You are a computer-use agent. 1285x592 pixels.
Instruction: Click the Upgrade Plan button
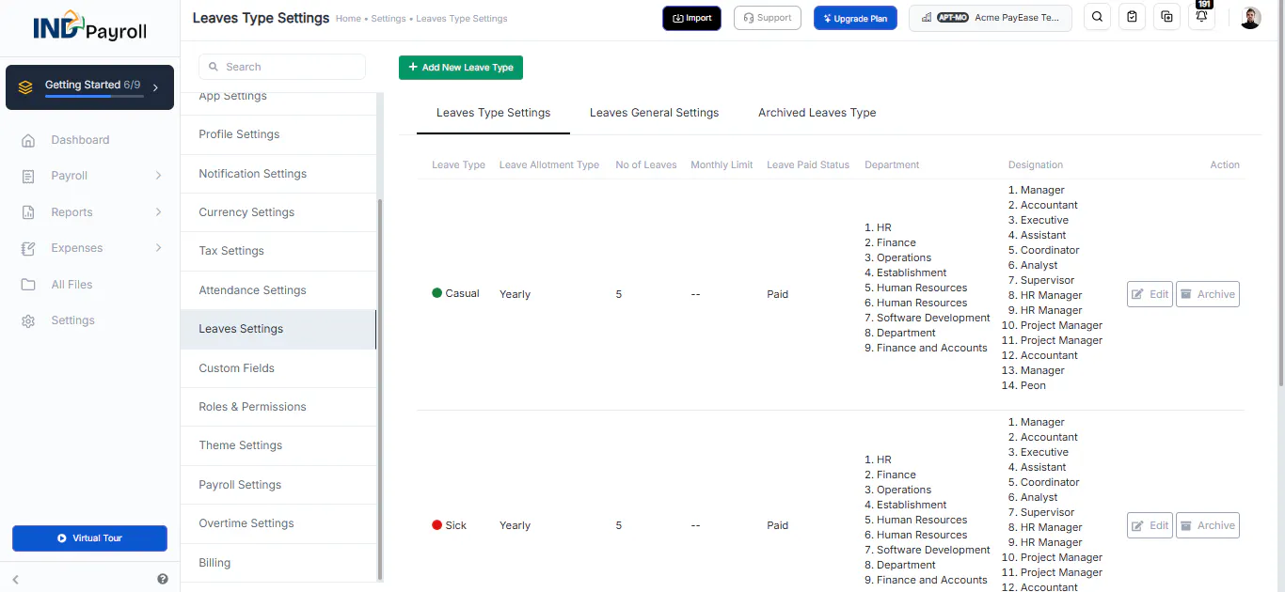[855, 18]
